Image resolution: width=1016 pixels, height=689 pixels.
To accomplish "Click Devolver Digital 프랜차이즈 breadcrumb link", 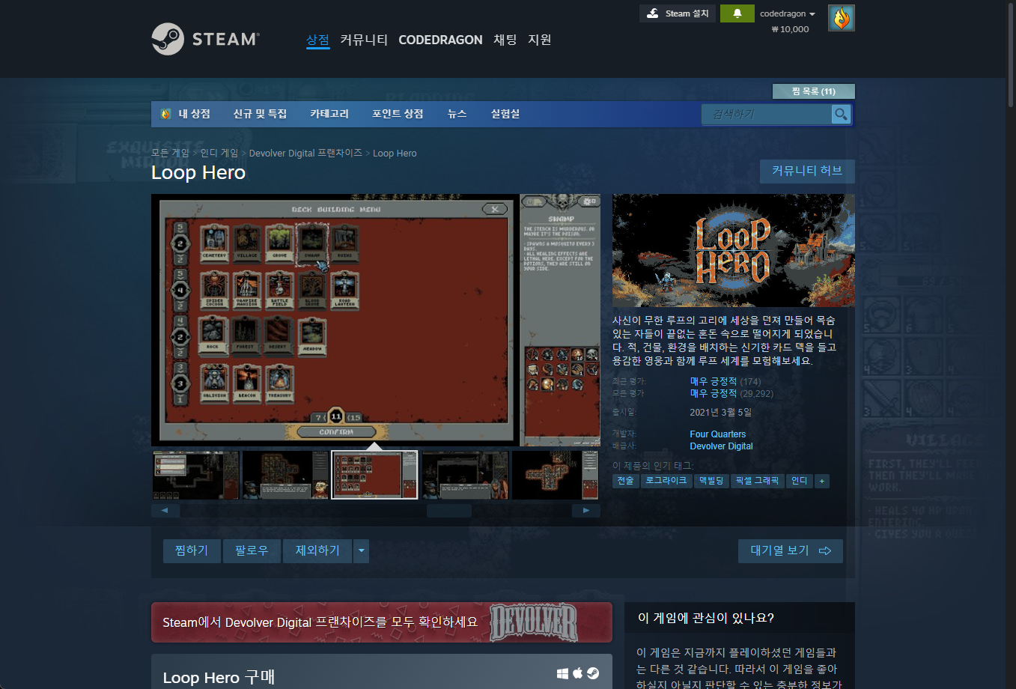I will point(305,153).
